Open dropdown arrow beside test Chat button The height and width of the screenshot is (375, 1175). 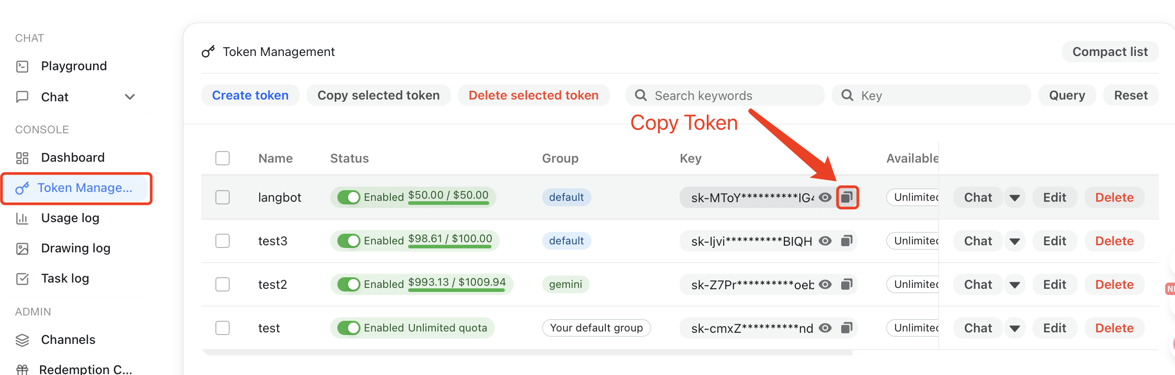pyautogui.click(x=1014, y=328)
